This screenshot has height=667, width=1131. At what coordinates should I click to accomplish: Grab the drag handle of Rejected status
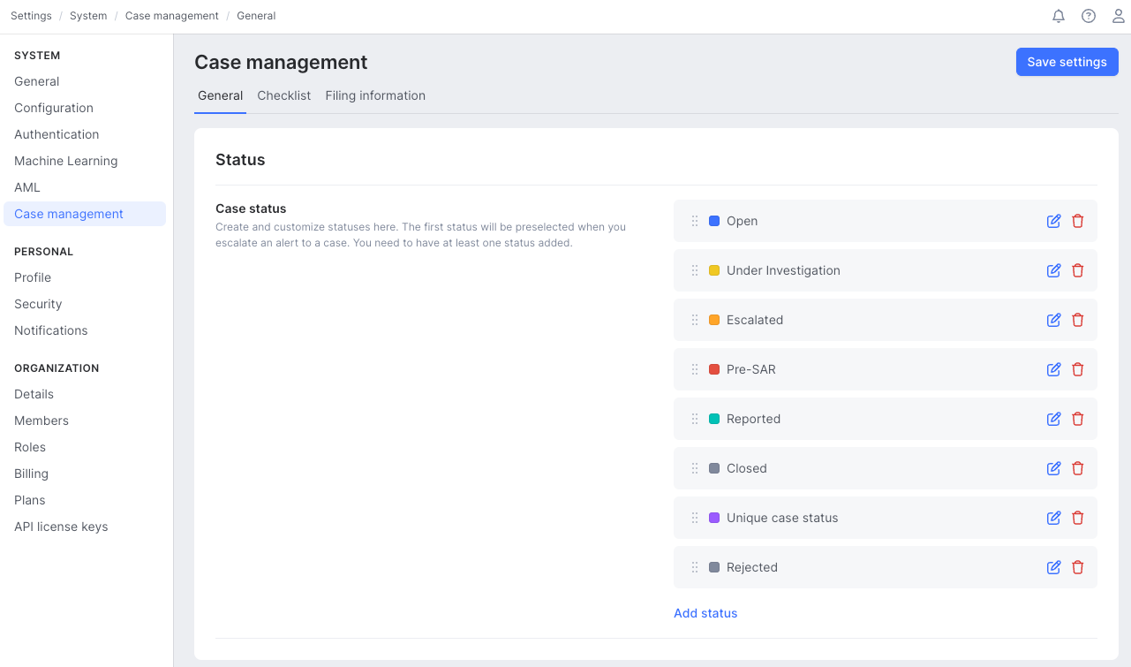point(695,567)
